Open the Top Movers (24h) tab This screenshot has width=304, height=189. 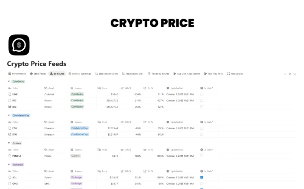pos(107,74)
